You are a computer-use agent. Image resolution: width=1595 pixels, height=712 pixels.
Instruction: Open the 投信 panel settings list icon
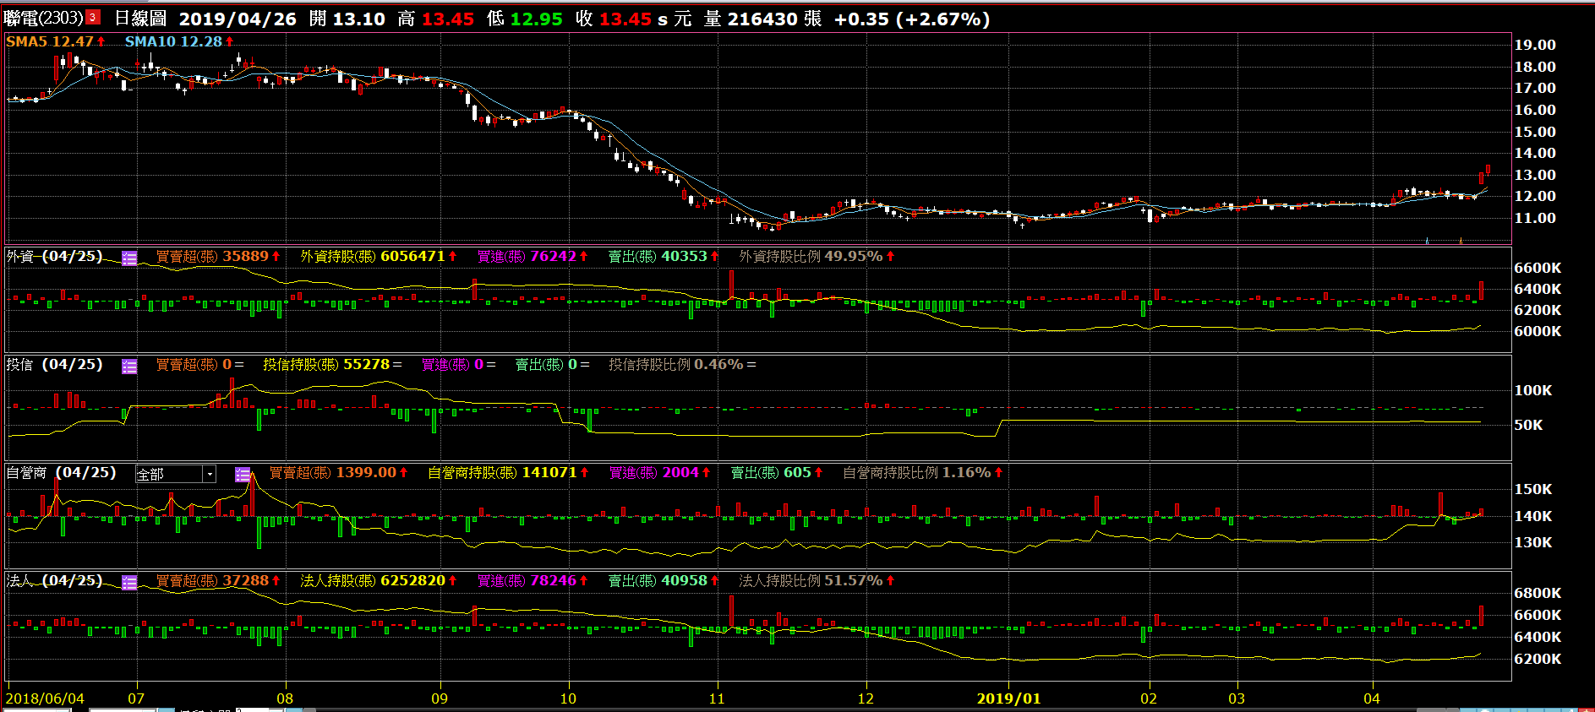point(129,367)
